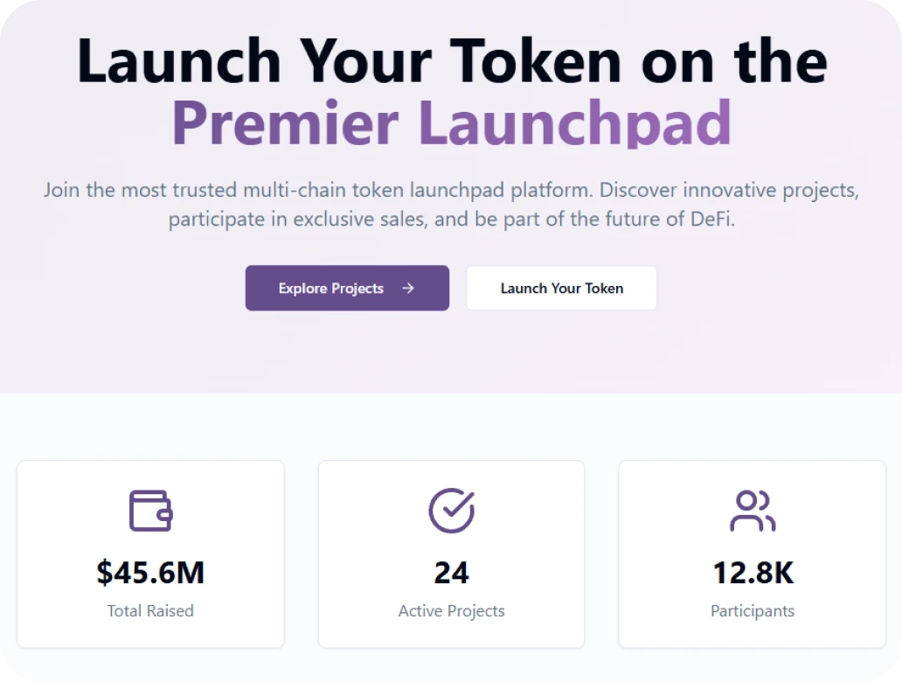Click the Launch Your Token headline

point(451,61)
